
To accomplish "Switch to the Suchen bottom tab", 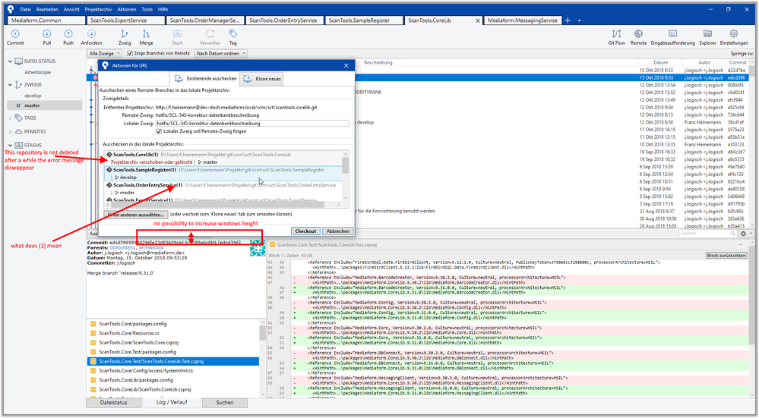I will (x=225, y=403).
